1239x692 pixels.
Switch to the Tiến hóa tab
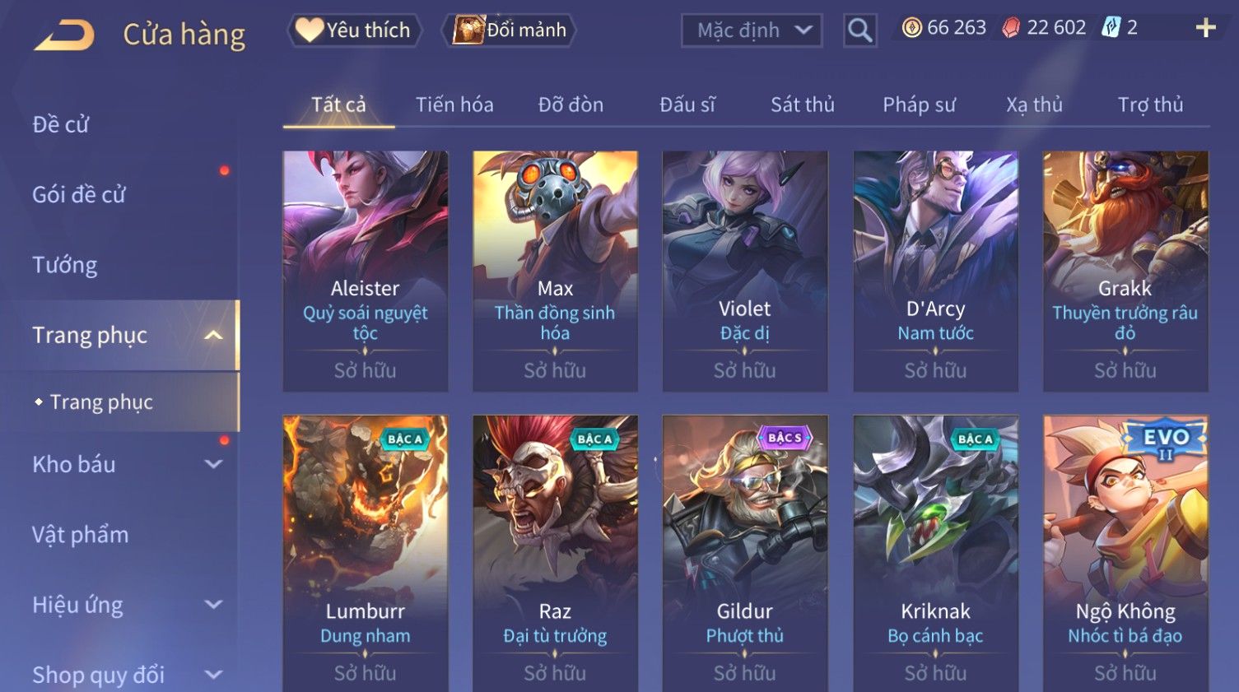coord(454,104)
